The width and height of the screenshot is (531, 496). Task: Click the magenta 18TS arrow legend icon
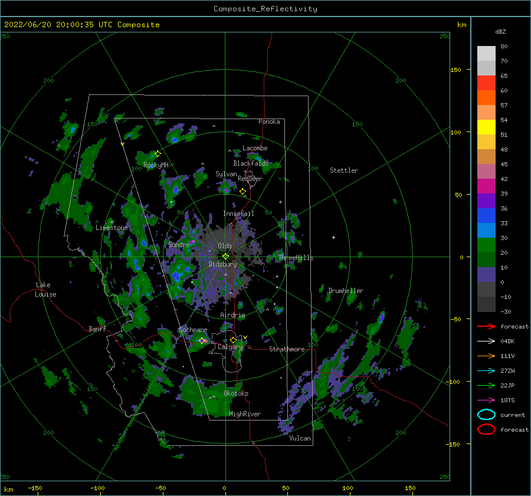pyautogui.click(x=486, y=400)
